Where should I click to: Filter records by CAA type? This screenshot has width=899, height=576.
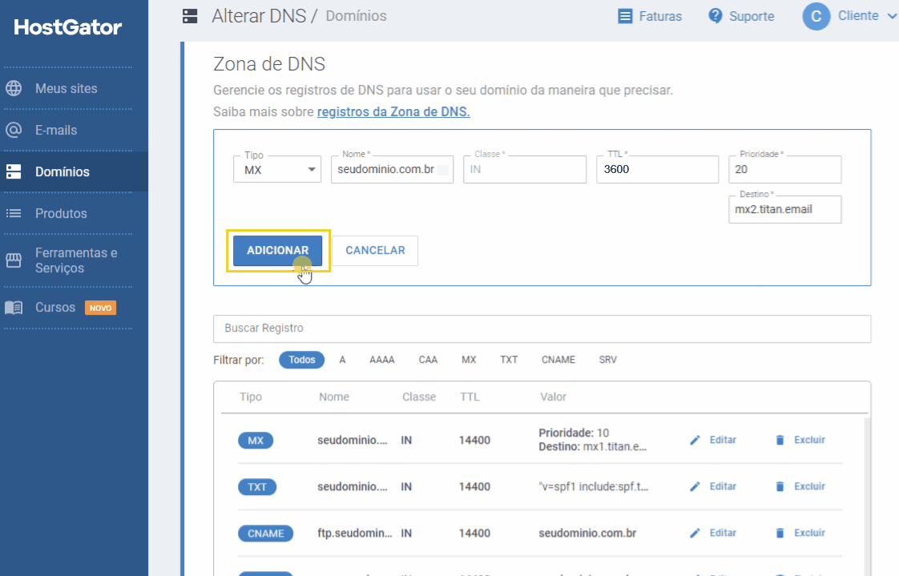pyautogui.click(x=428, y=360)
